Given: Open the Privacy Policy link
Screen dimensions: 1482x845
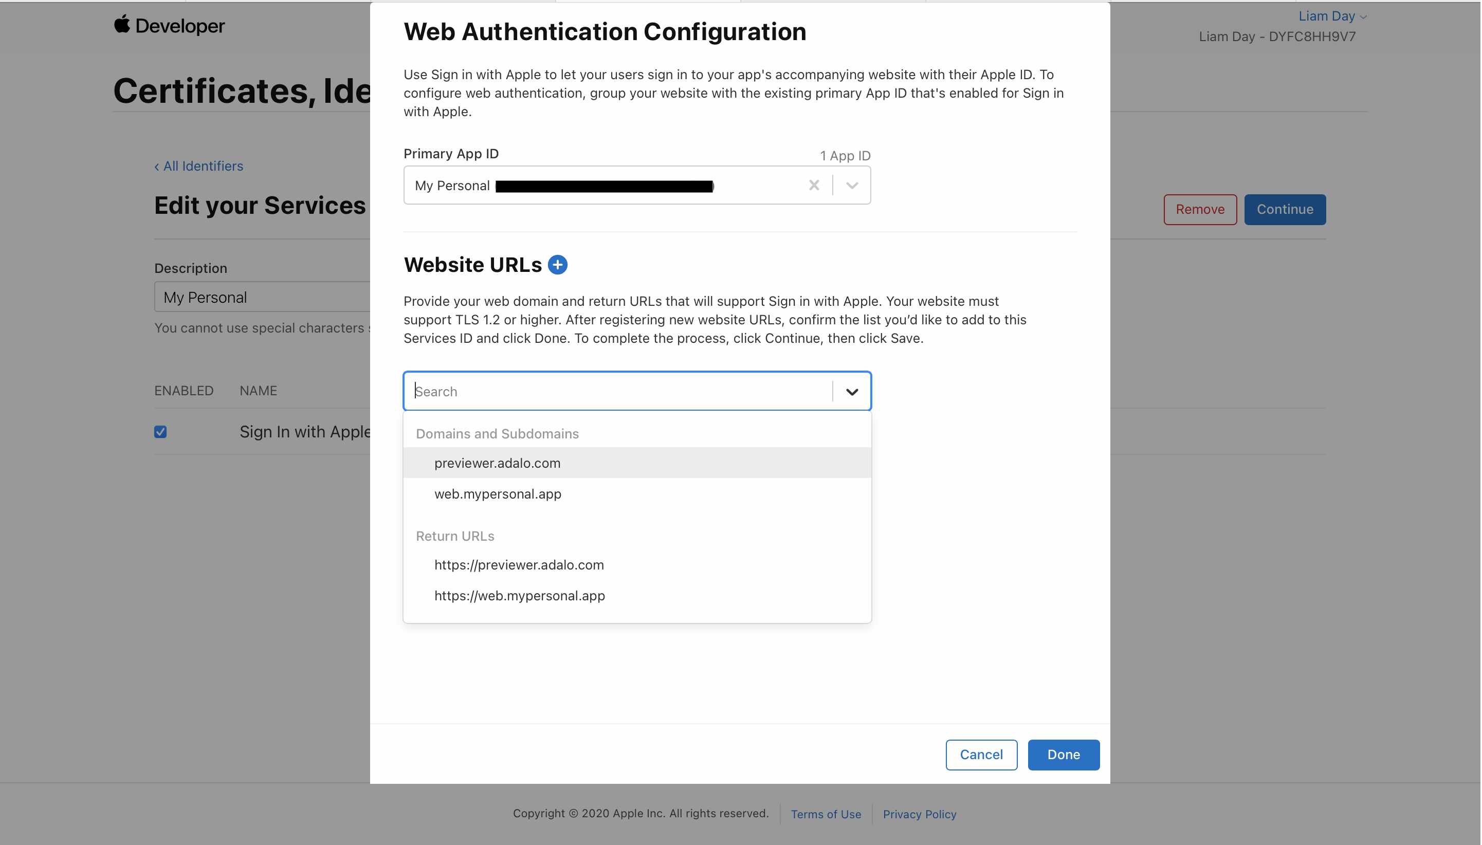Looking at the screenshot, I should (x=919, y=814).
